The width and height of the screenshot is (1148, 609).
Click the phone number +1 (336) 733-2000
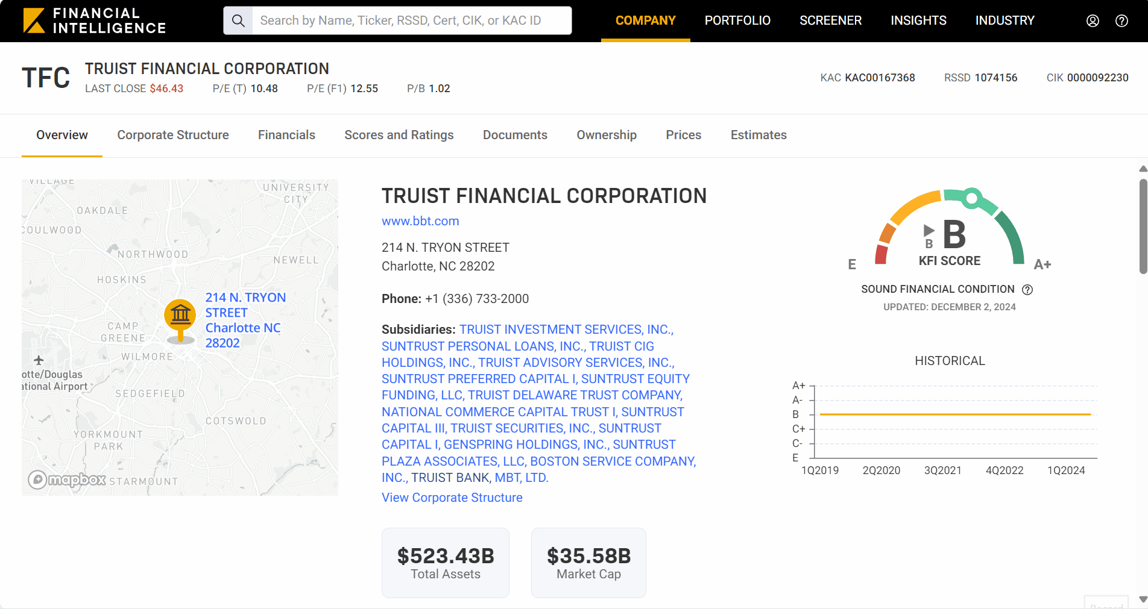[x=477, y=299]
